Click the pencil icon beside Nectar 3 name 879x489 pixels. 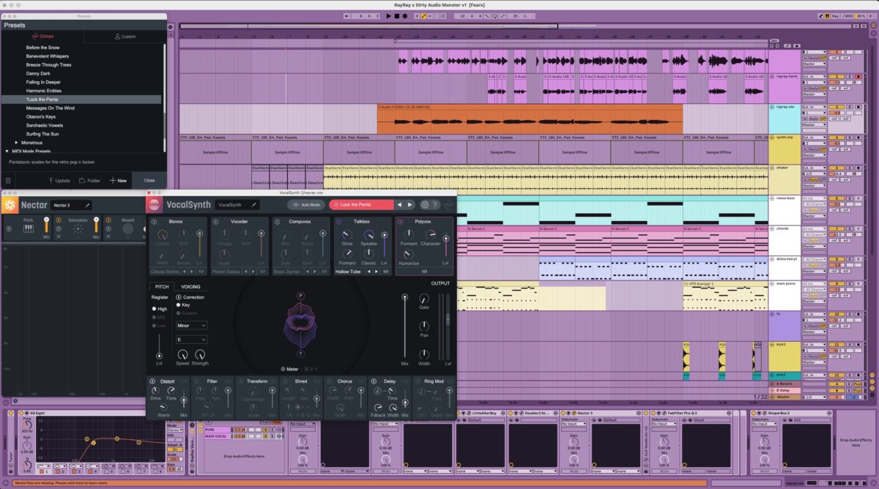coord(86,205)
